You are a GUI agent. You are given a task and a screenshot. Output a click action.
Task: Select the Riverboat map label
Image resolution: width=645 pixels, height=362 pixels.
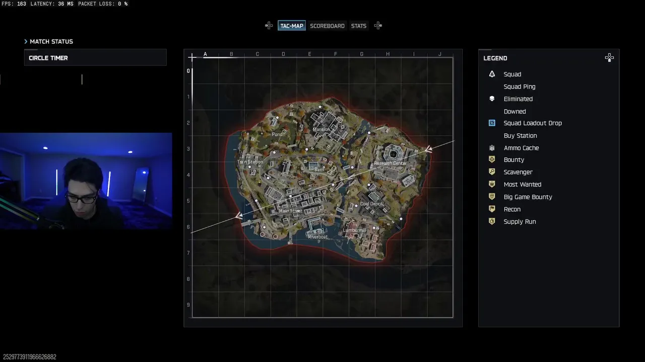point(317,237)
